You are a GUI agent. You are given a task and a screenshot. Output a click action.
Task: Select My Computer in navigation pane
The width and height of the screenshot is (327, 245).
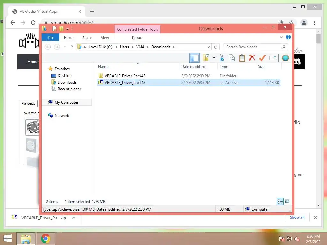66,102
